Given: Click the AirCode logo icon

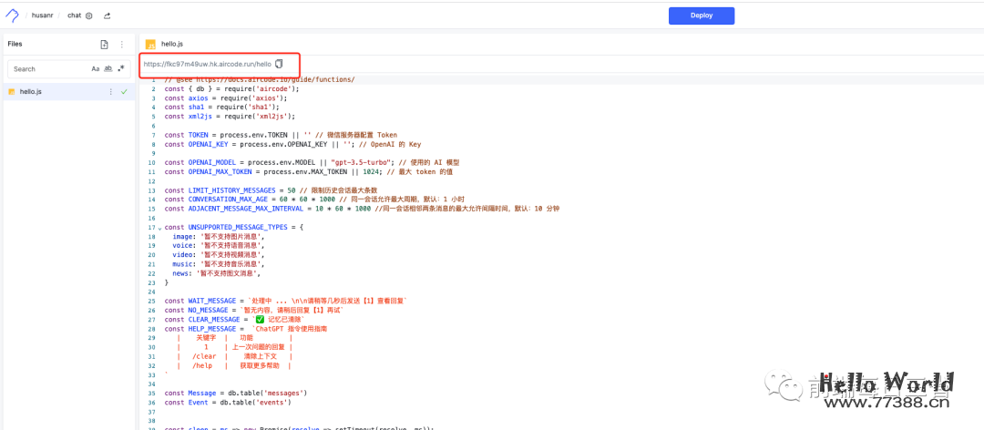Looking at the screenshot, I should [12, 15].
